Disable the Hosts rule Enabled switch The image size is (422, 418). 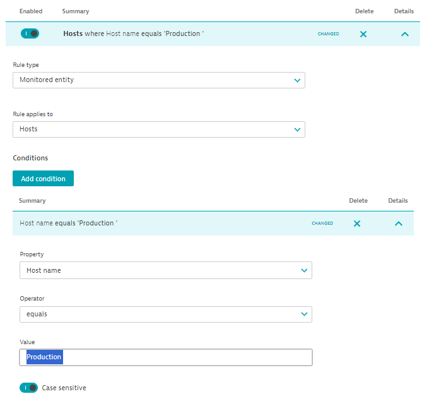tap(29, 33)
